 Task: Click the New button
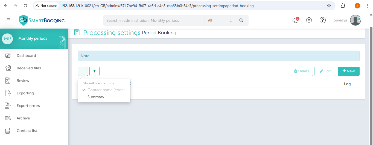click(x=348, y=71)
